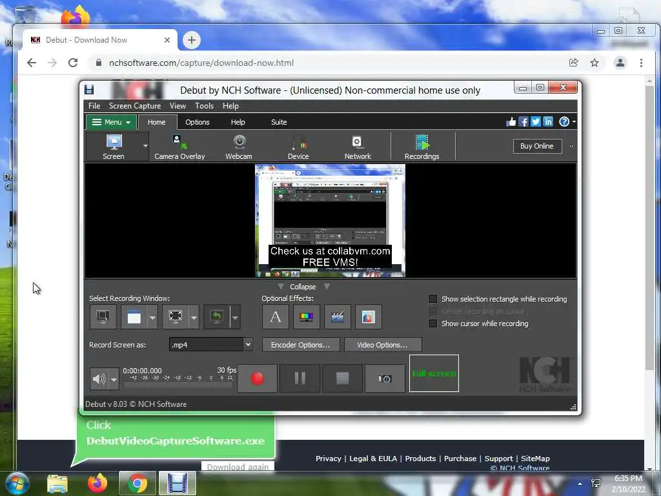
Task: Expand window selection dropdown arrow
Action: click(152, 317)
